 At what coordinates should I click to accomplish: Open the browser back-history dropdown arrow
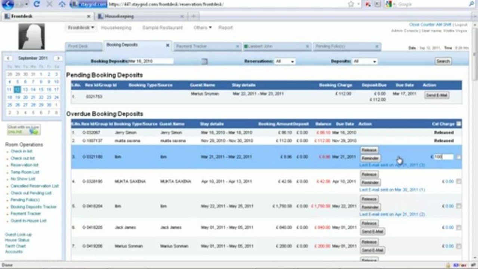27,4
